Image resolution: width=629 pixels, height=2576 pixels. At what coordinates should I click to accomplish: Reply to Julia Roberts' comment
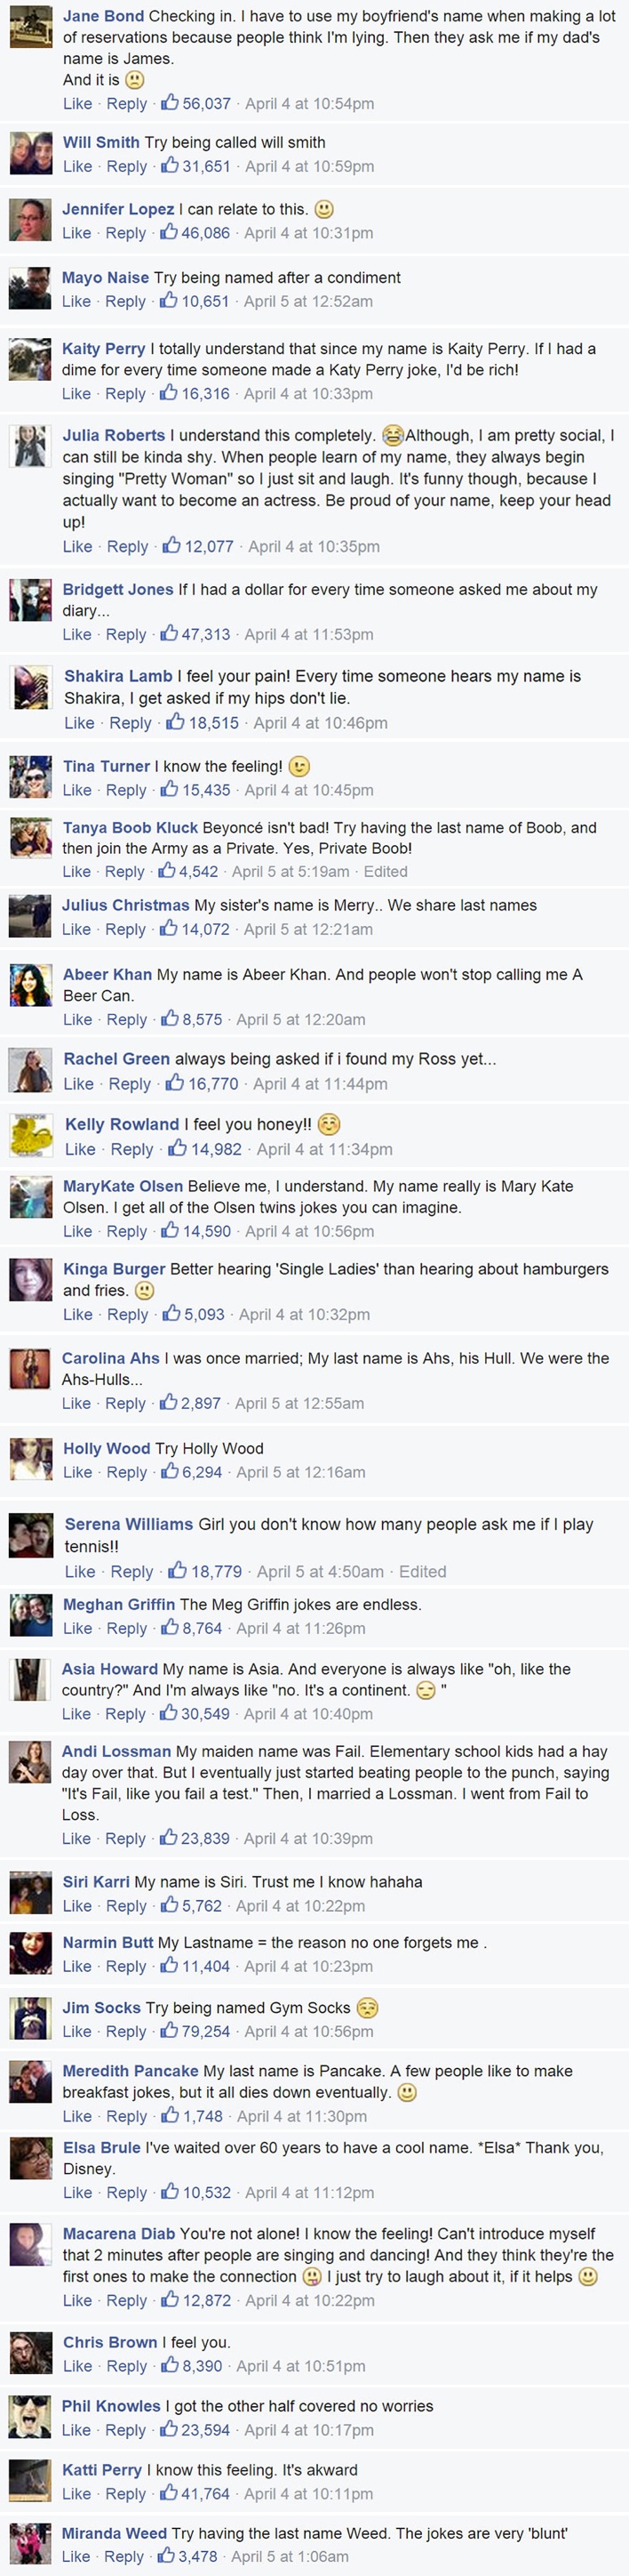coord(127,546)
